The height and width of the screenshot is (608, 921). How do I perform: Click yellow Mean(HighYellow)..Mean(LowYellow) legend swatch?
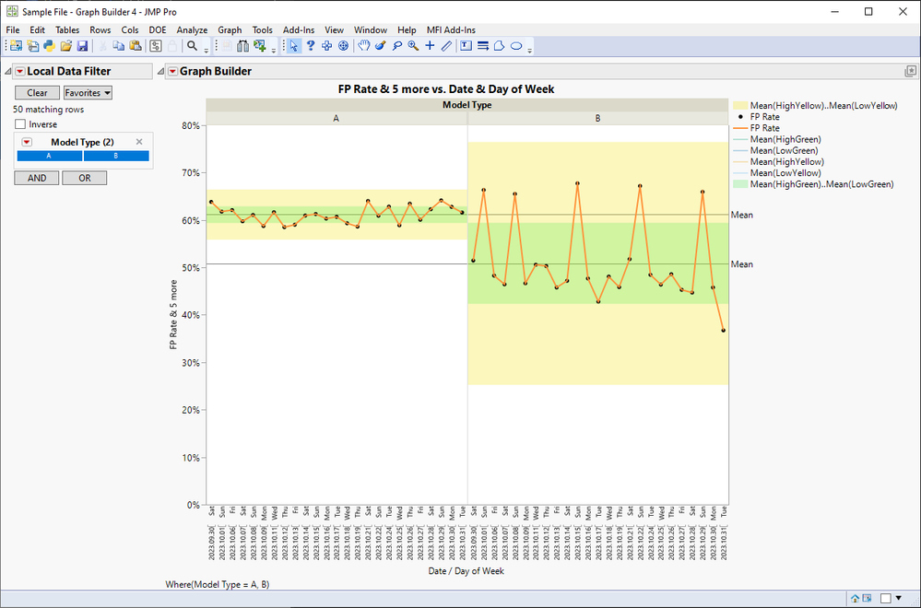tap(738, 106)
